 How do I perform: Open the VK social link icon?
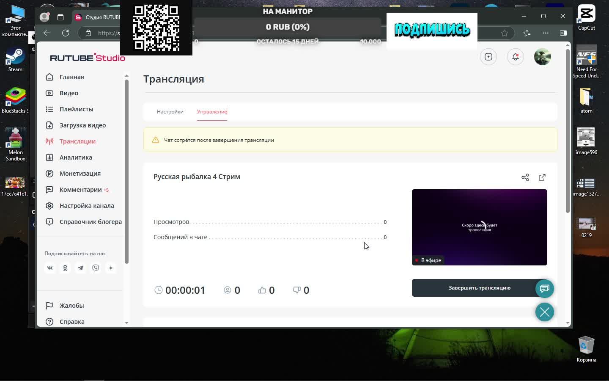(50, 268)
